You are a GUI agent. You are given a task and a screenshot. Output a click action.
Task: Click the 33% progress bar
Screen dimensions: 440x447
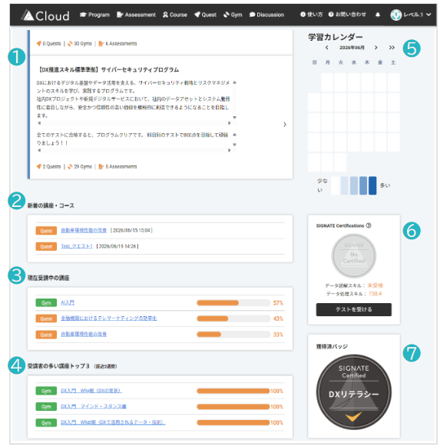[233, 335]
